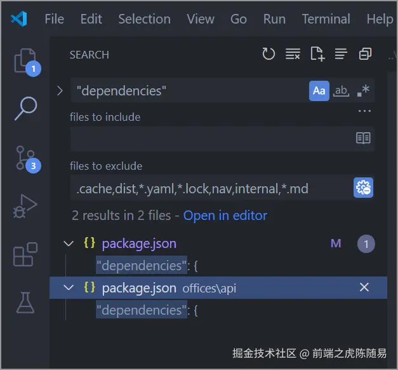Image resolution: width=398 pixels, height=370 pixels.
Task: Open new search editor icon
Action: [x=317, y=54]
